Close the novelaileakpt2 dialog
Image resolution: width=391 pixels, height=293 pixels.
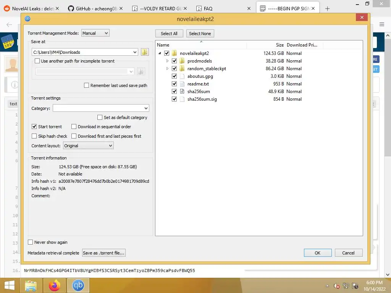click(362, 17)
